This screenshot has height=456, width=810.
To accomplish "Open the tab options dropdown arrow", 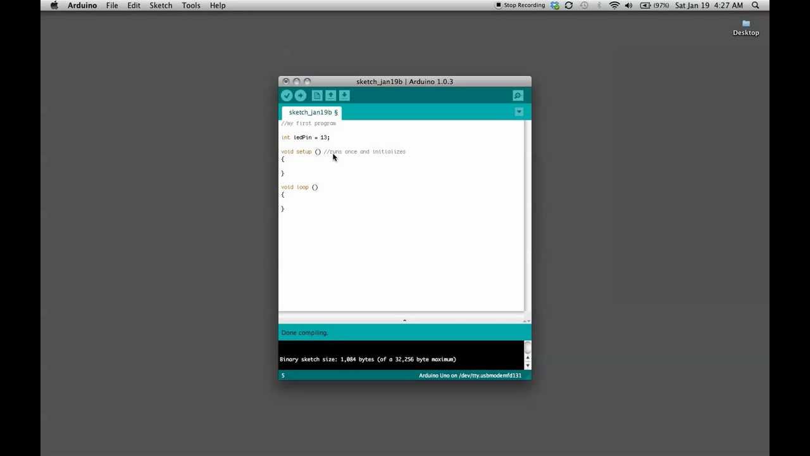I will coord(519,112).
